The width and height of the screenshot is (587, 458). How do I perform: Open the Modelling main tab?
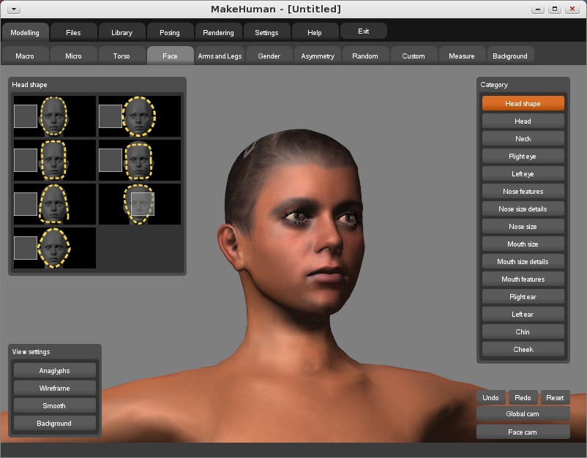point(25,32)
